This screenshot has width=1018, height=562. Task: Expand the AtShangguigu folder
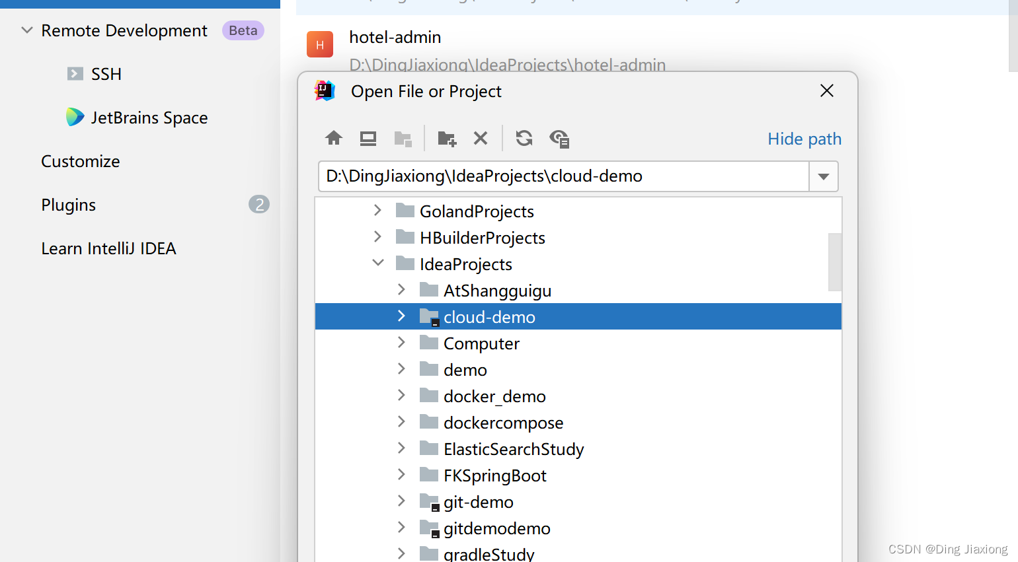click(x=401, y=289)
